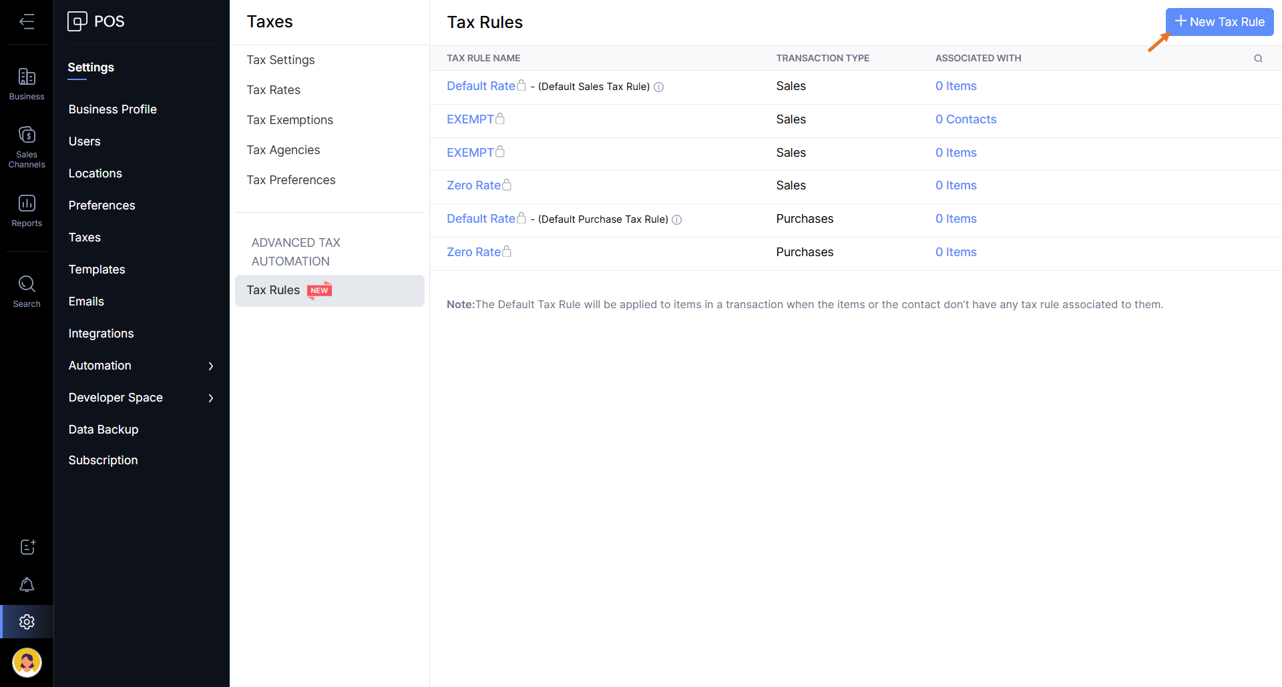This screenshot has height=687, width=1282.
Task: Expand the Developer Space submenu
Action: (210, 398)
